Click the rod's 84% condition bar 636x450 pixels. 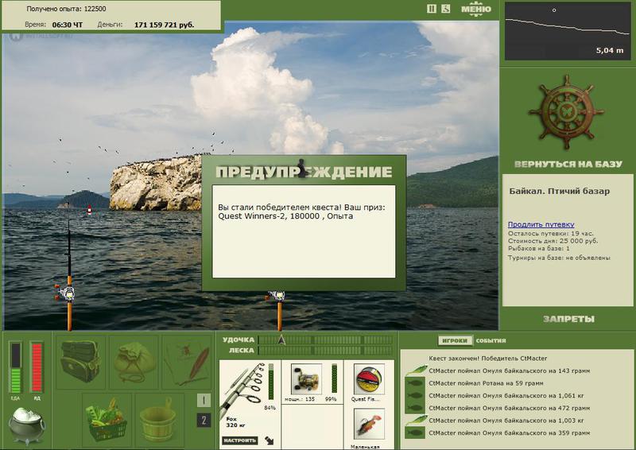(271, 382)
